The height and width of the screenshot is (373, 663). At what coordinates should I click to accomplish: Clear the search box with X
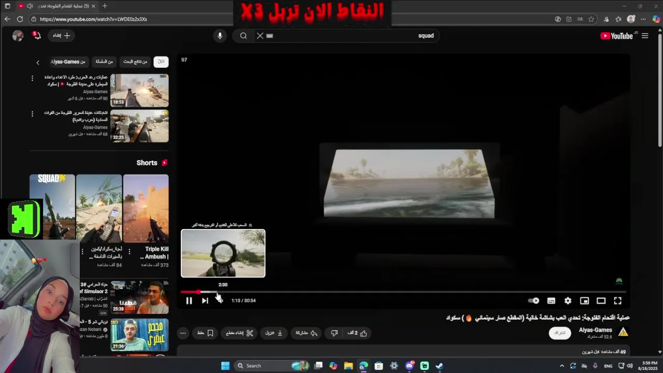pos(260,36)
